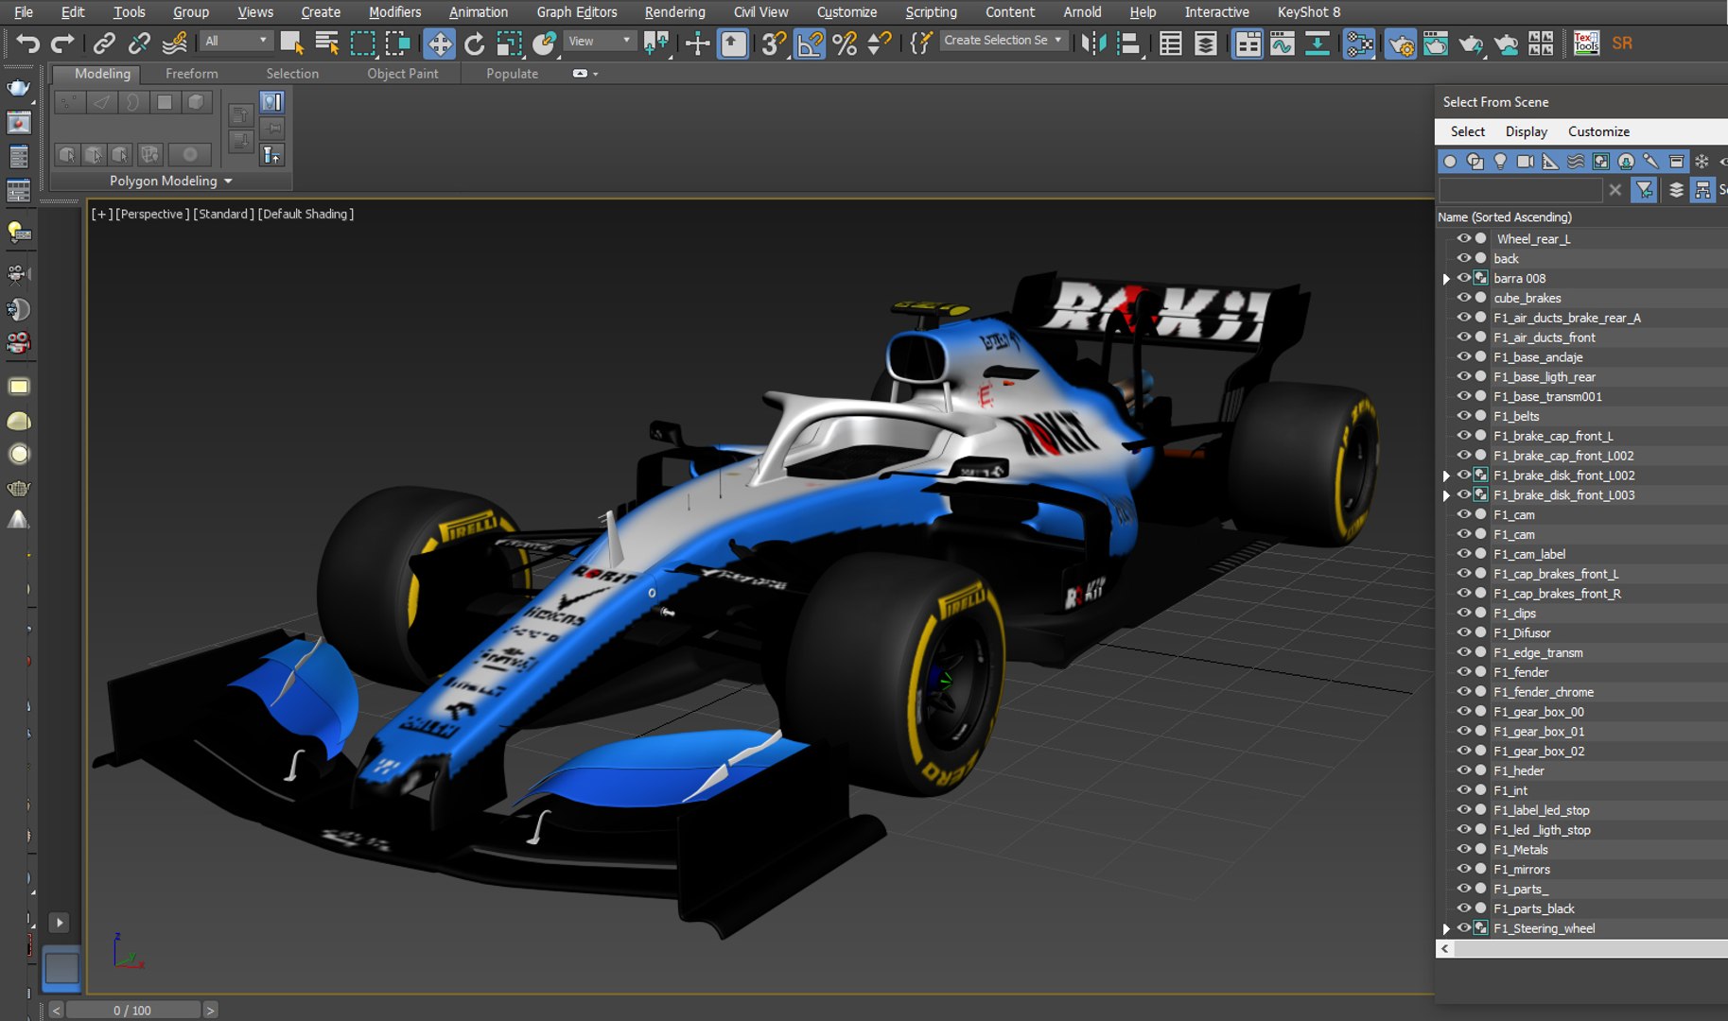Image resolution: width=1728 pixels, height=1021 pixels.
Task: Toggle the Percent Snap icon
Action: (845, 43)
